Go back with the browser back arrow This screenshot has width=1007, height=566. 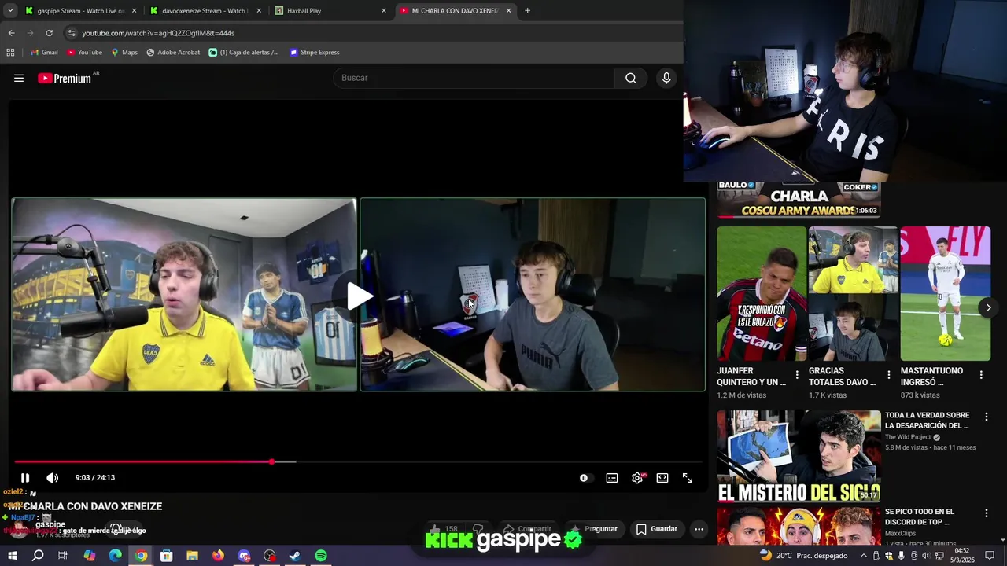coord(11,33)
